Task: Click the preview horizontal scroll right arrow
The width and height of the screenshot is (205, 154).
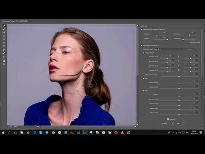Action: click(135, 127)
